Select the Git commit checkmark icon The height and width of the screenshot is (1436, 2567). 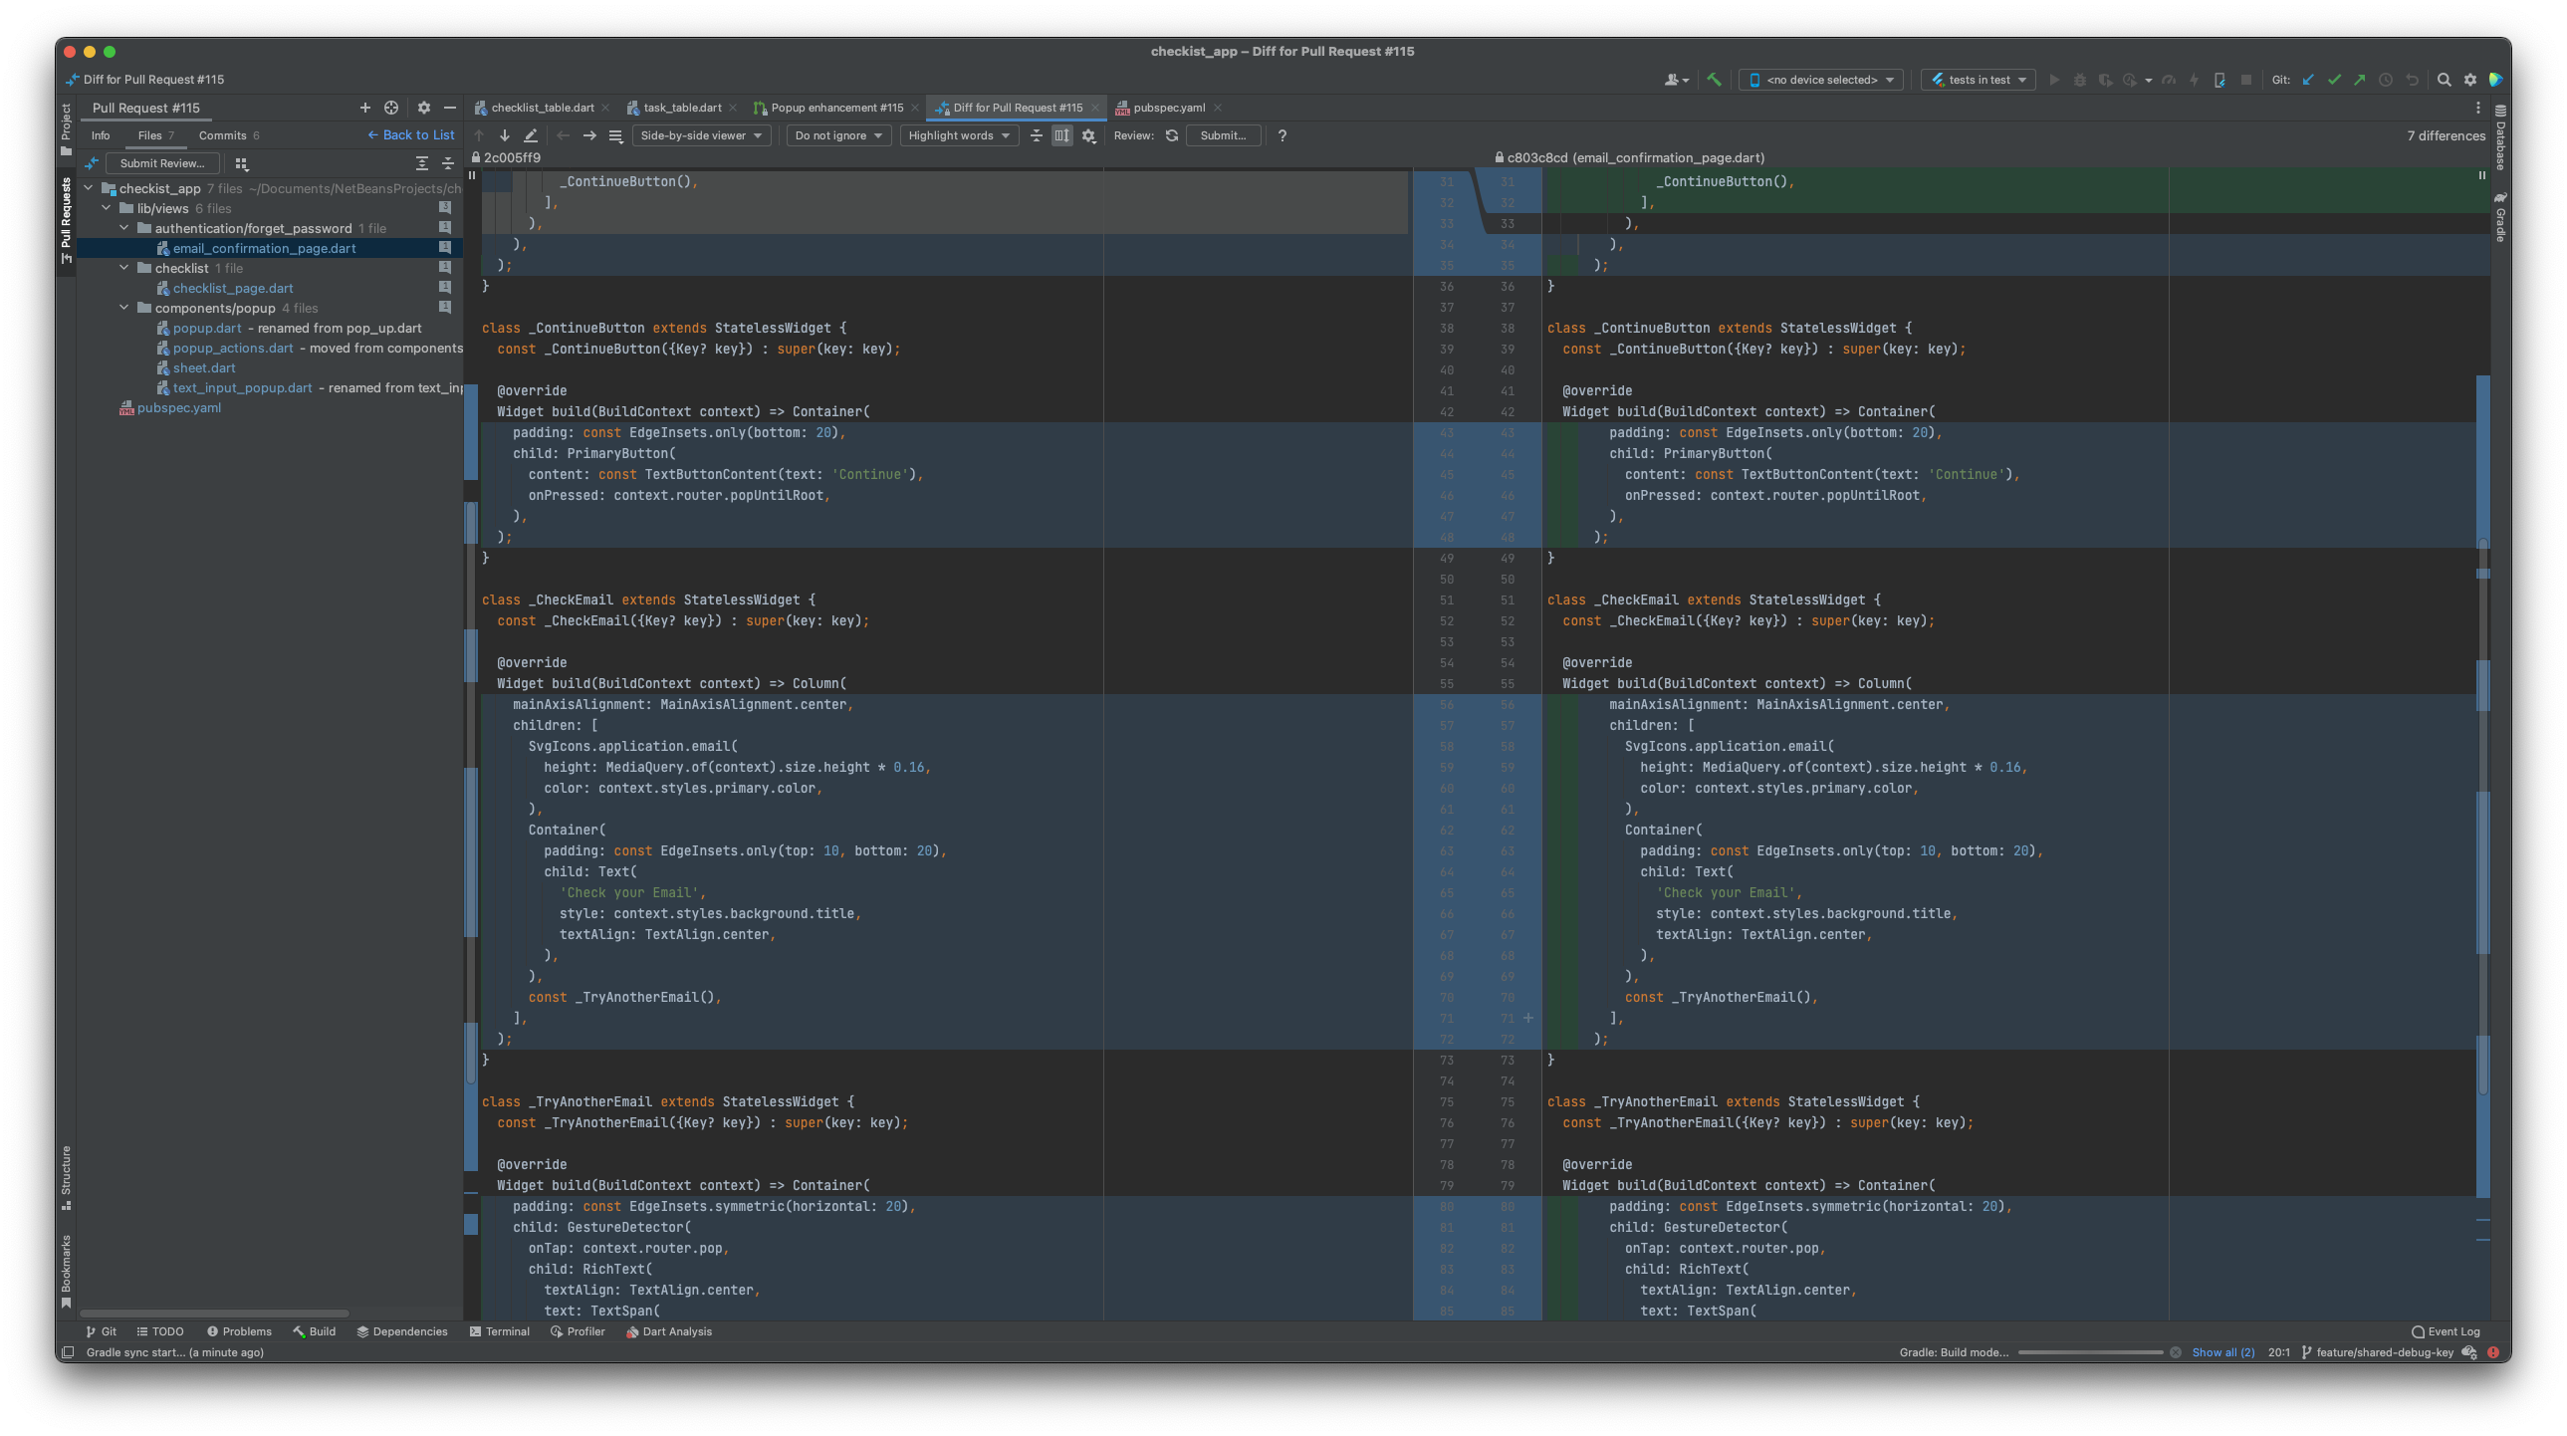coord(2336,81)
